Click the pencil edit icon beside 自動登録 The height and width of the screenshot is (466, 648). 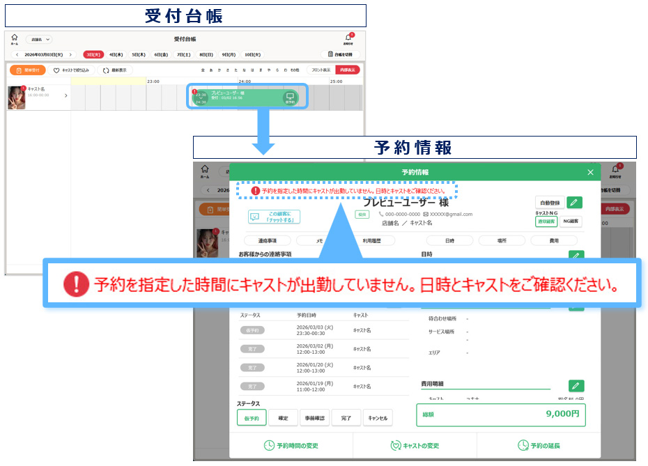click(574, 203)
